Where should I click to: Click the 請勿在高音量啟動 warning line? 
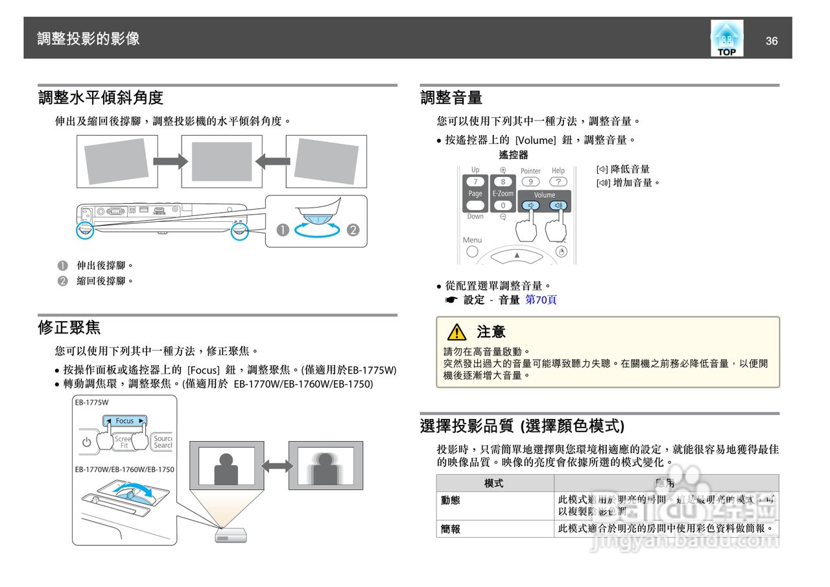[487, 352]
